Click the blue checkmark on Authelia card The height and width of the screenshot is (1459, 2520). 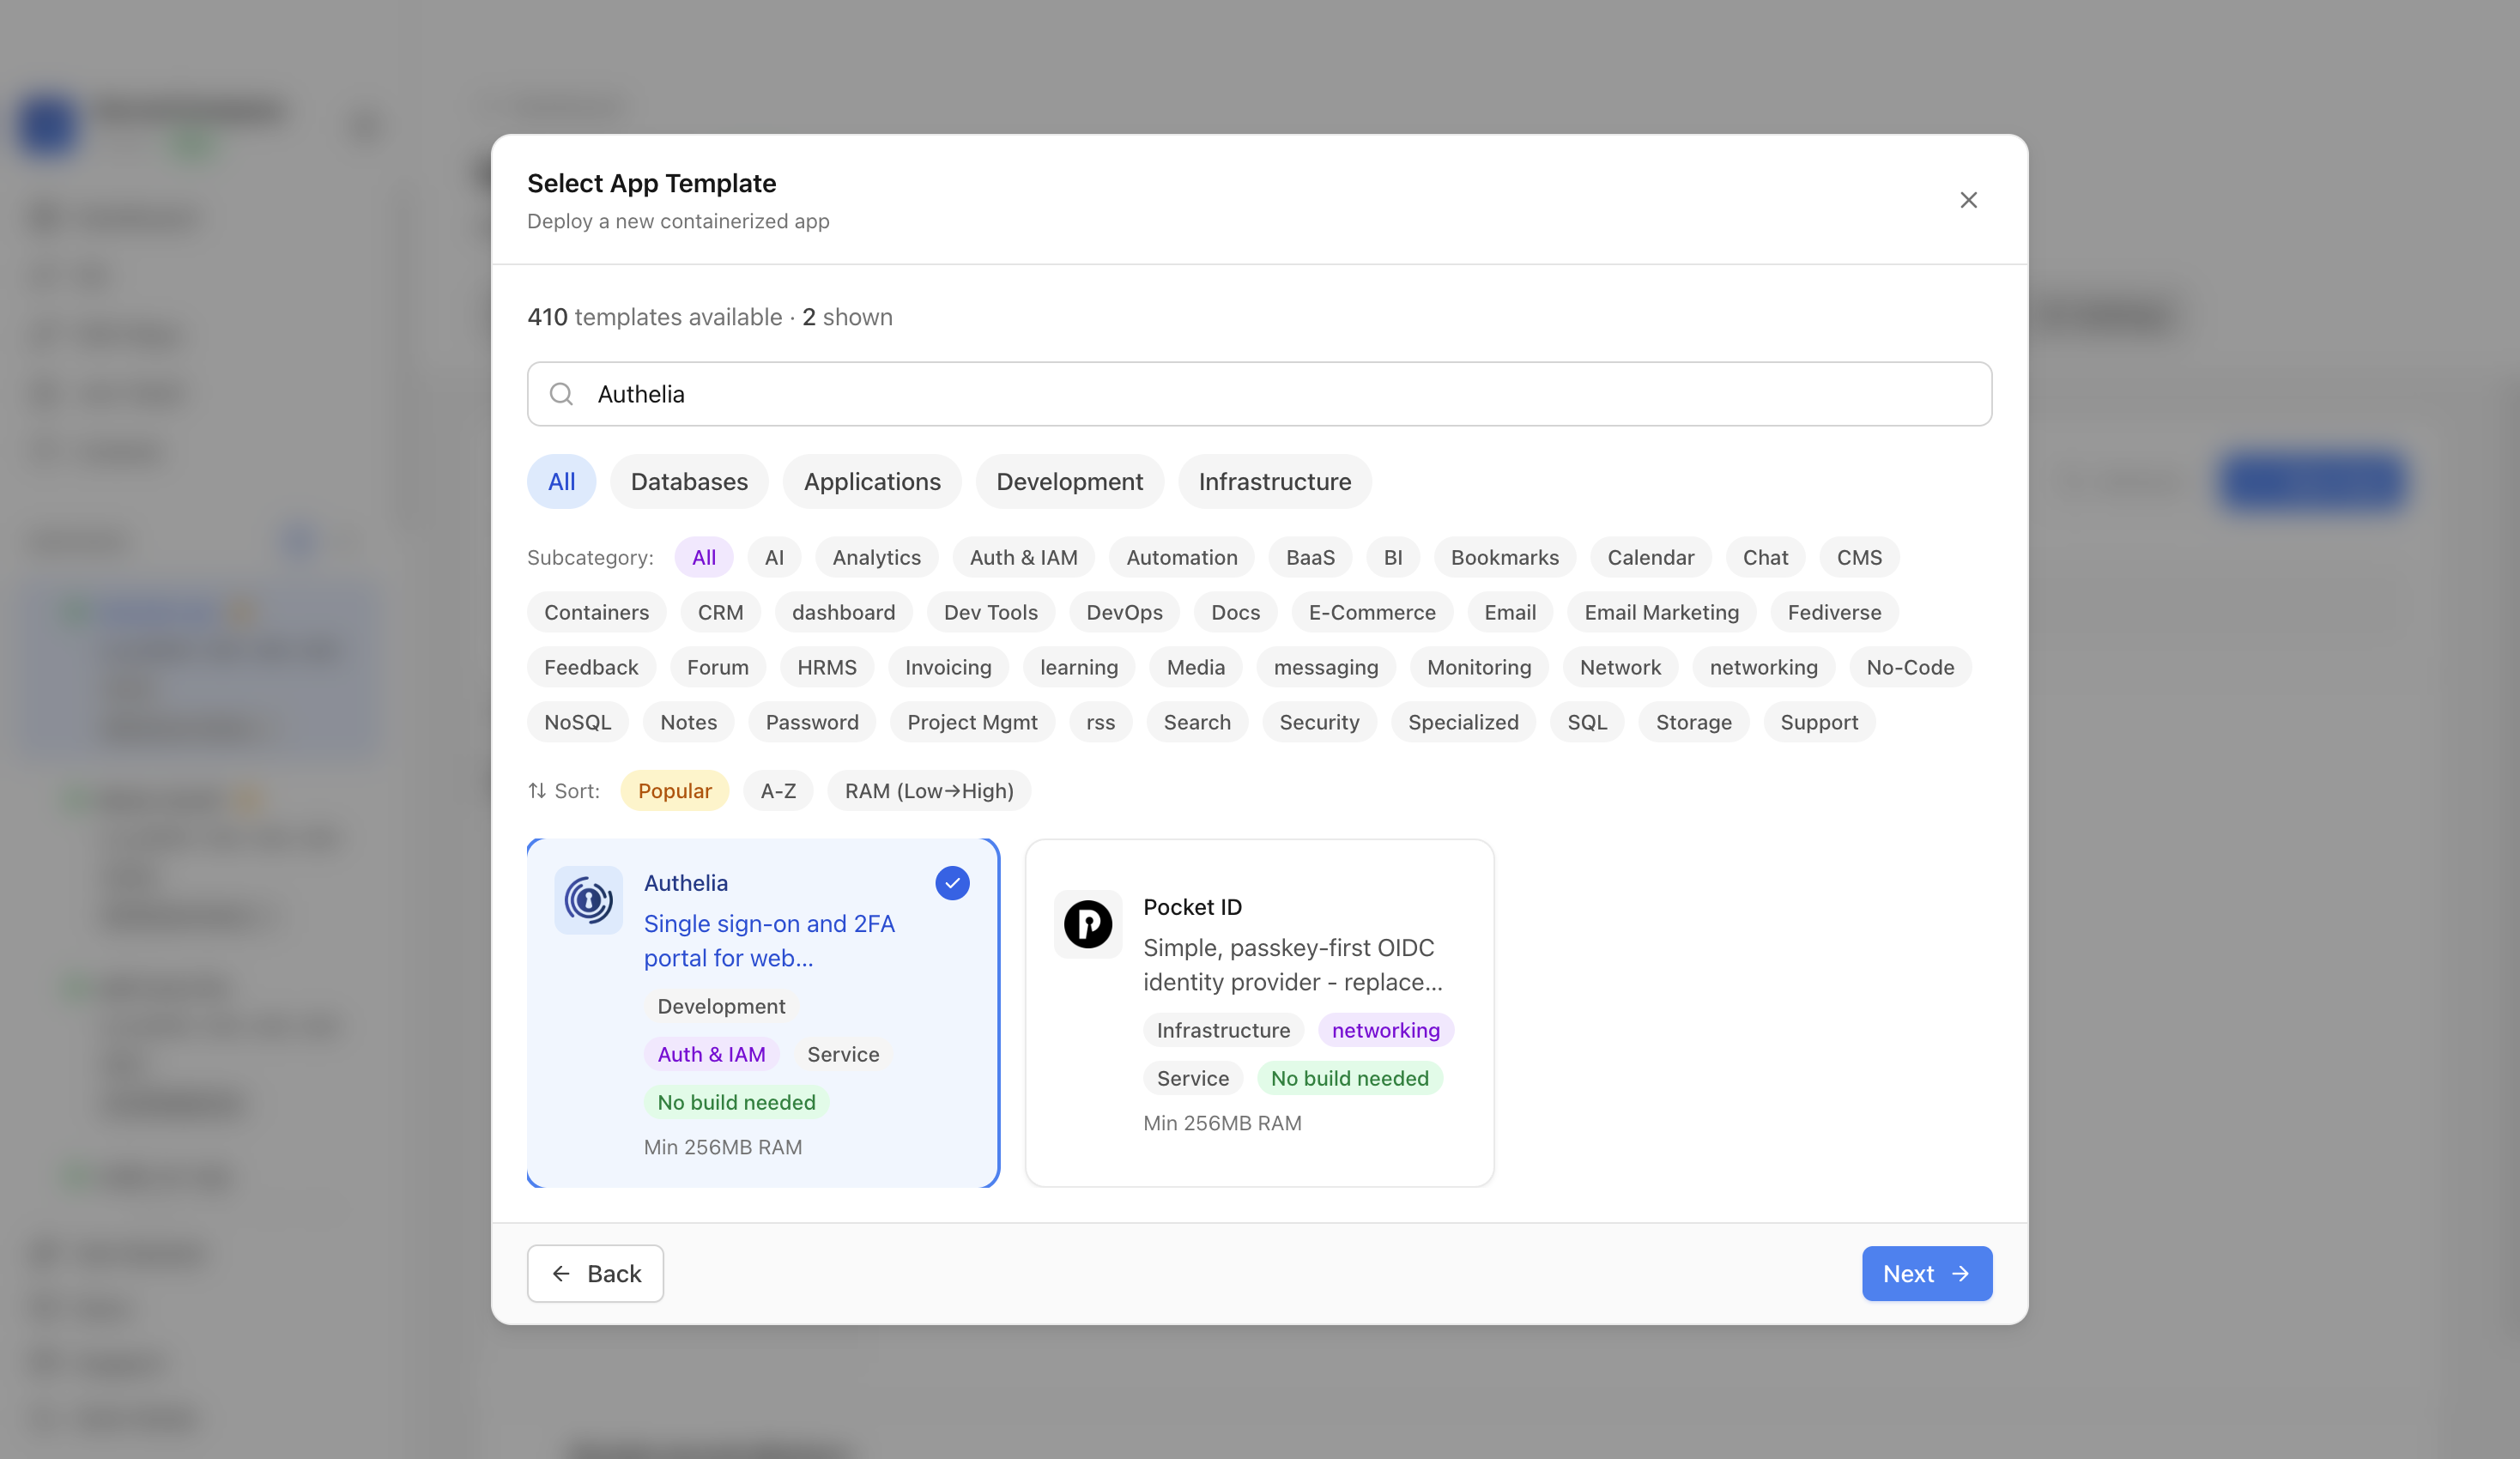pyautogui.click(x=952, y=883)
